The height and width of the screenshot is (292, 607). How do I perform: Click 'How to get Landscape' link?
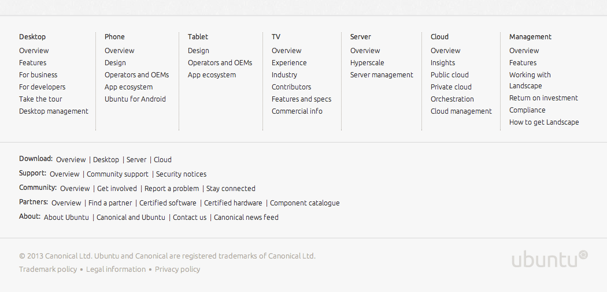[x=544, y=122]
